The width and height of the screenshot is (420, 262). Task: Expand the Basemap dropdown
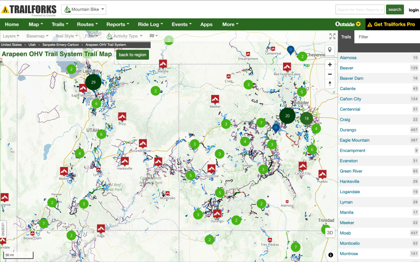(37, 36)
